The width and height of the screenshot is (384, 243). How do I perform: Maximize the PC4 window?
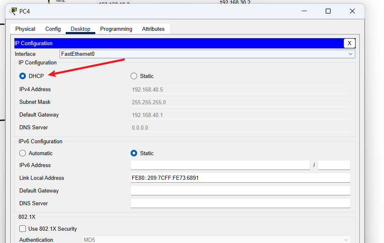[328, 11]
